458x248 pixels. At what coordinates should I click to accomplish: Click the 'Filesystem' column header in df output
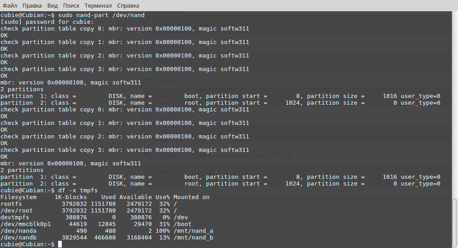click(x=18, y=197)
